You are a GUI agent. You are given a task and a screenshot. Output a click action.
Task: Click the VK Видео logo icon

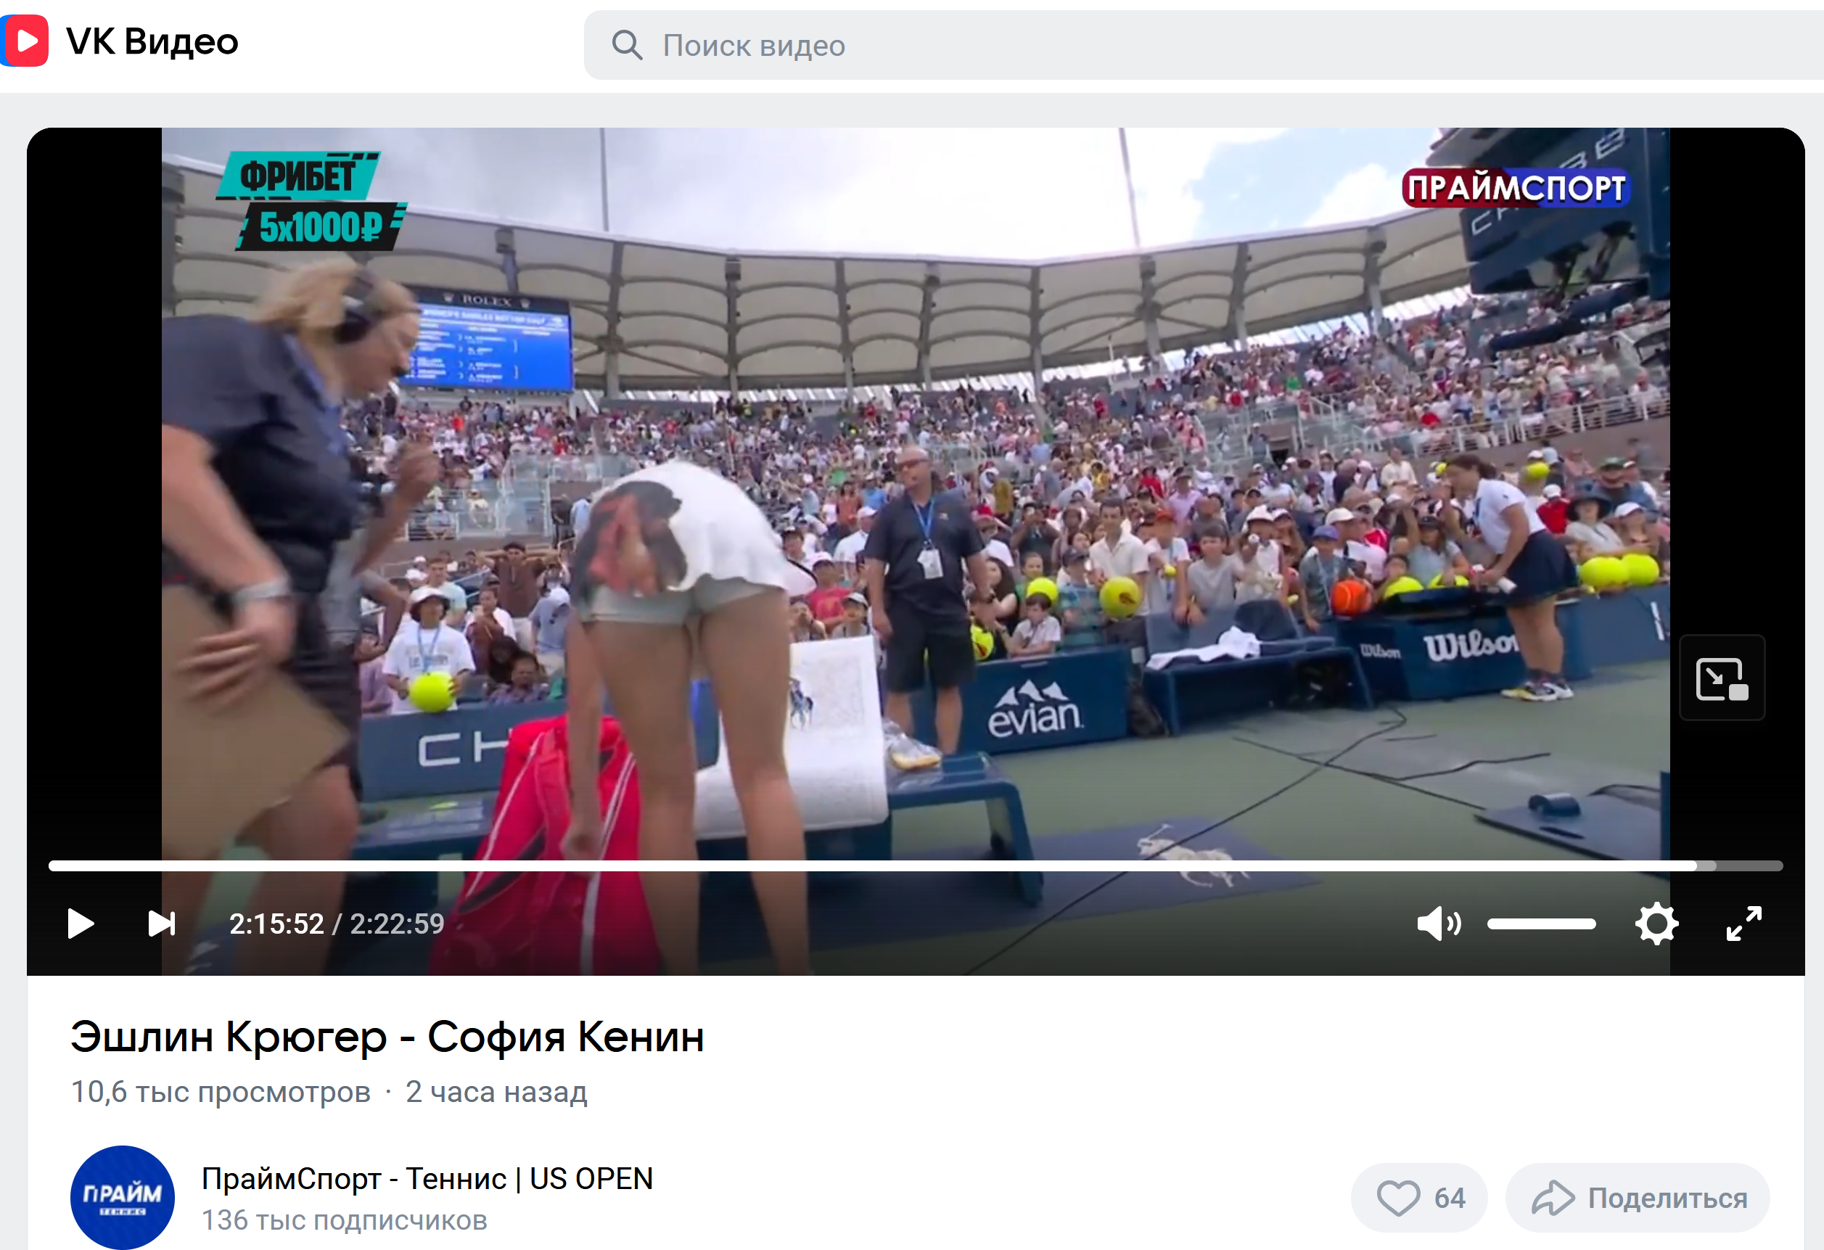[25, 41]
